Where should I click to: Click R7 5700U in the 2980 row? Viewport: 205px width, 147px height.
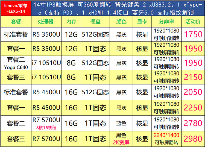coord(46,139)
